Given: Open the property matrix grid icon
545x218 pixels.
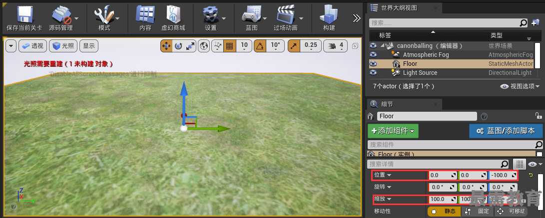Looking at the screenshot, I should point(519,164).
